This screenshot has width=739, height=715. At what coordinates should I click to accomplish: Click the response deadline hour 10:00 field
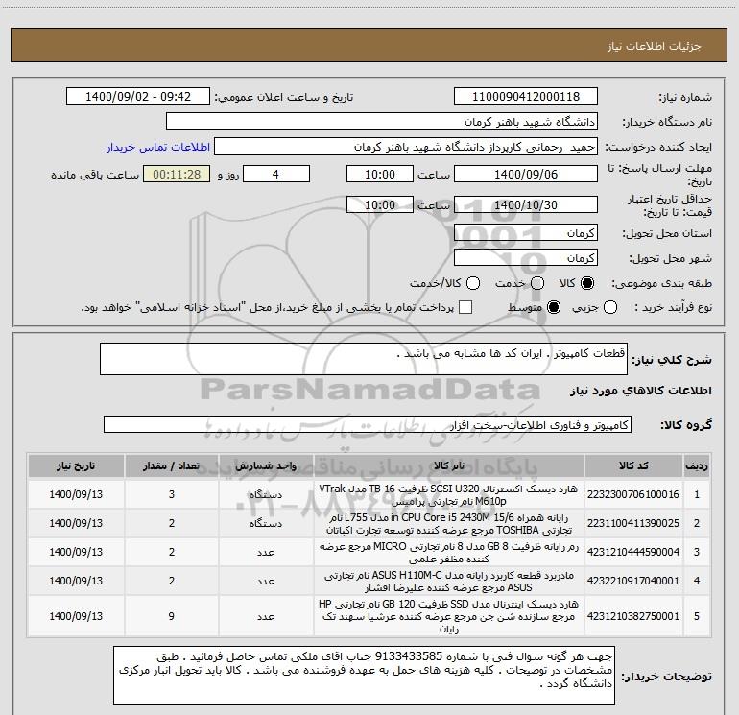[380, 174]
